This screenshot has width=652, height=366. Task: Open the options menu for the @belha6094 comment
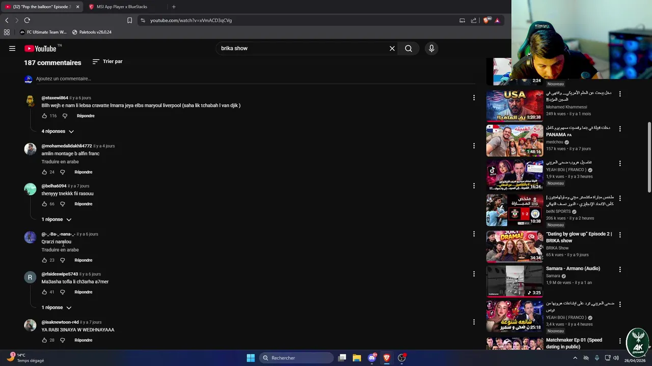pos(474,186)
